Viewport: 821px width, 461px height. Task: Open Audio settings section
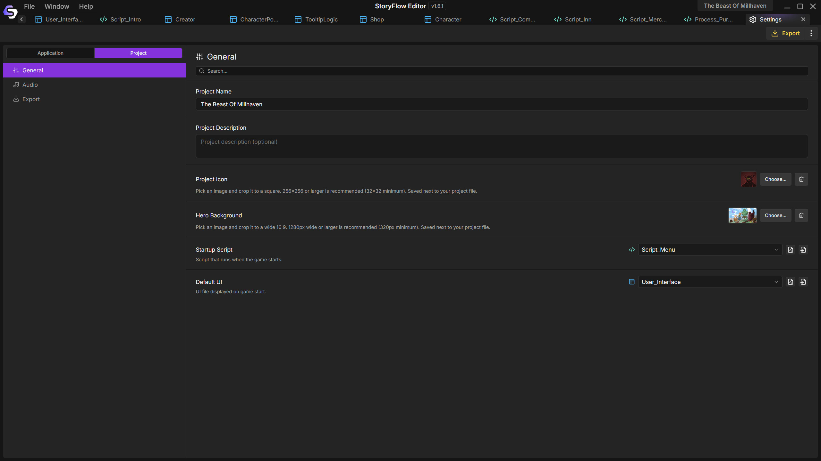(x=94, y=85)
